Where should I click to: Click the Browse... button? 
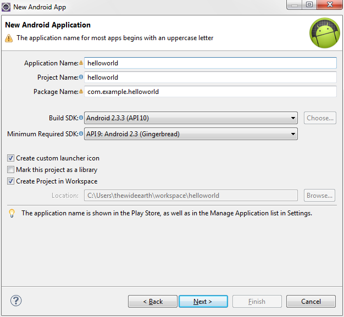(x=319, y=195)
